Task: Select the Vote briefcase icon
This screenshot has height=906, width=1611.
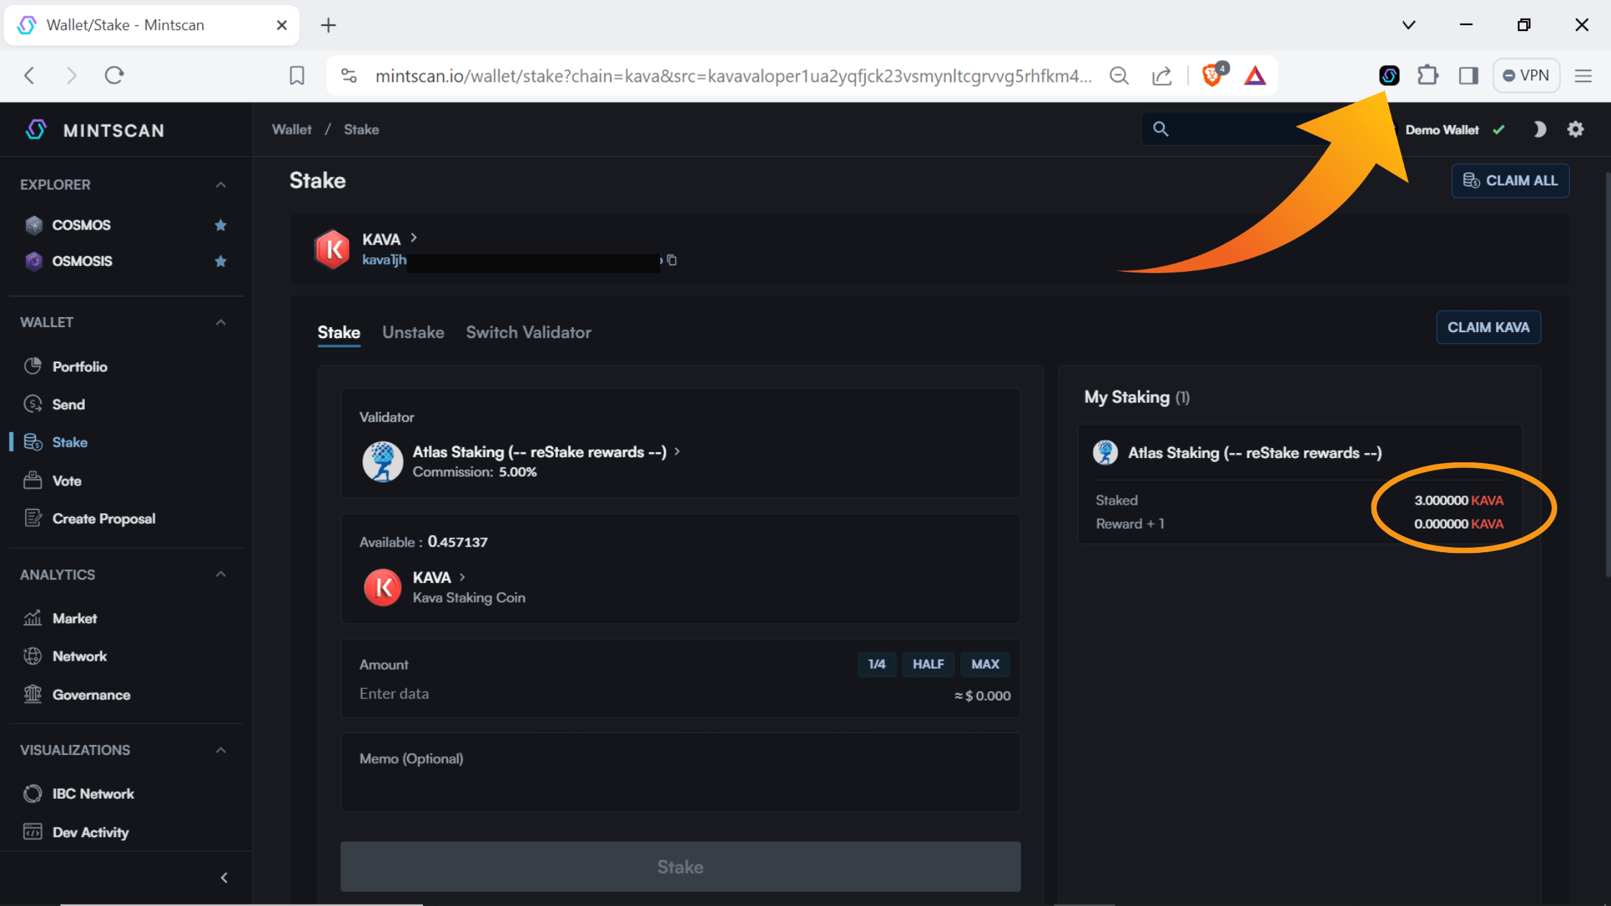Action: [33, 480]
